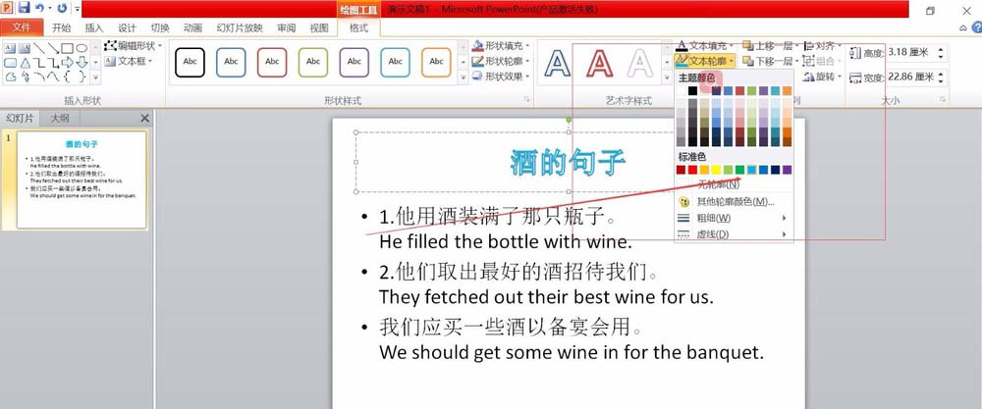This screenshot has height=409, width=982.
Task: Apply the green outline Abc shape style
Action: [x=313, y=62]
